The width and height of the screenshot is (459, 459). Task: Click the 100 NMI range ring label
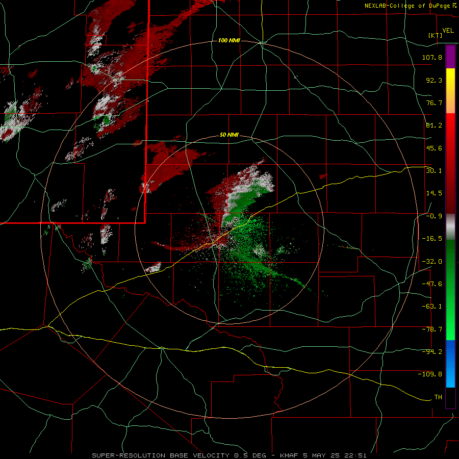[229, 40]
